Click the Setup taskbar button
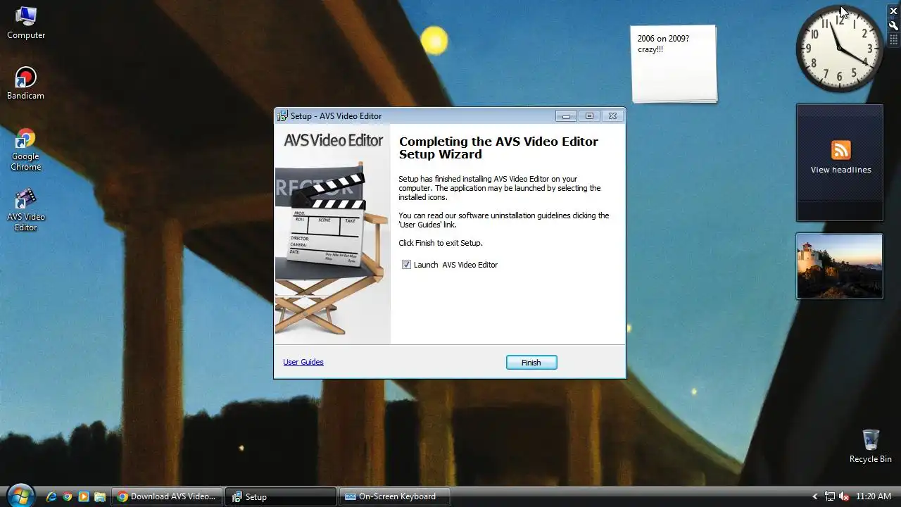 point(280,496)
